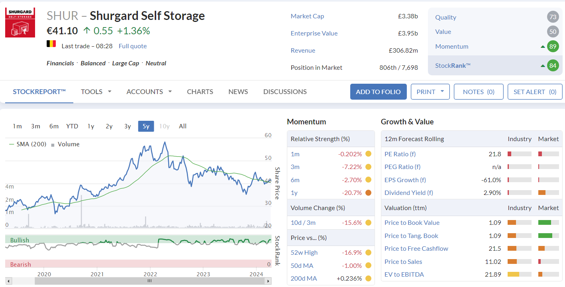Screen dimensions: 565x287
Task: Click the Momentum rank label
Action: [x=451, y=46]
